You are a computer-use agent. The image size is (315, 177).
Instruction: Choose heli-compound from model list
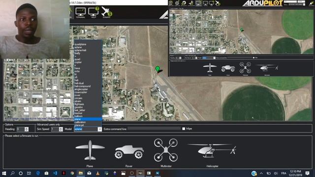83,87
